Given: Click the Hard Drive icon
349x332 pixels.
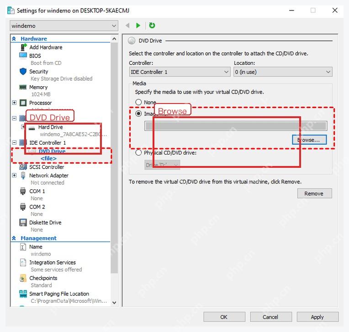Looking at the screenshot, I should point(32,128).
